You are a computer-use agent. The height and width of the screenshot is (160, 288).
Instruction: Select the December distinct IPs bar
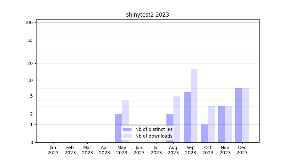point(239,115)
